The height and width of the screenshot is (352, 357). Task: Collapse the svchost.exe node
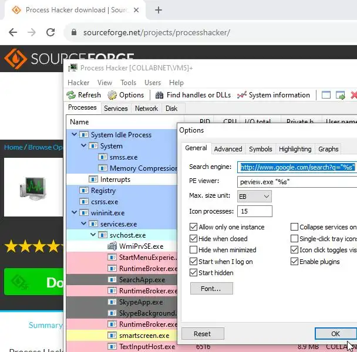(93, 235)
